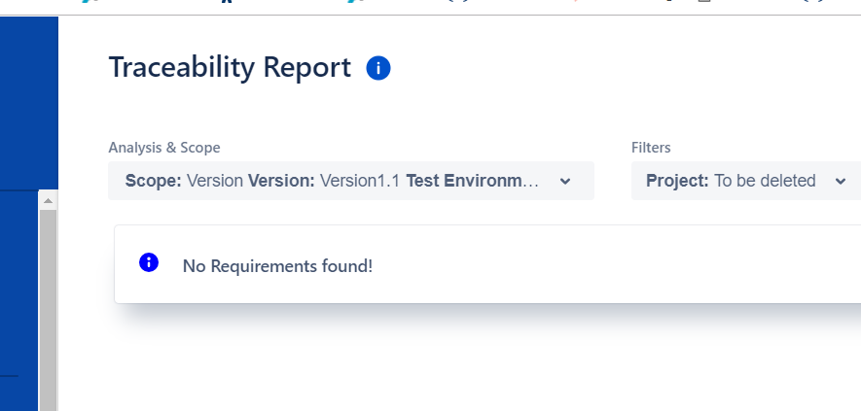The image size is (861, 411).
Task: Click the Traceability Report heading
Action: coord(230,67)
